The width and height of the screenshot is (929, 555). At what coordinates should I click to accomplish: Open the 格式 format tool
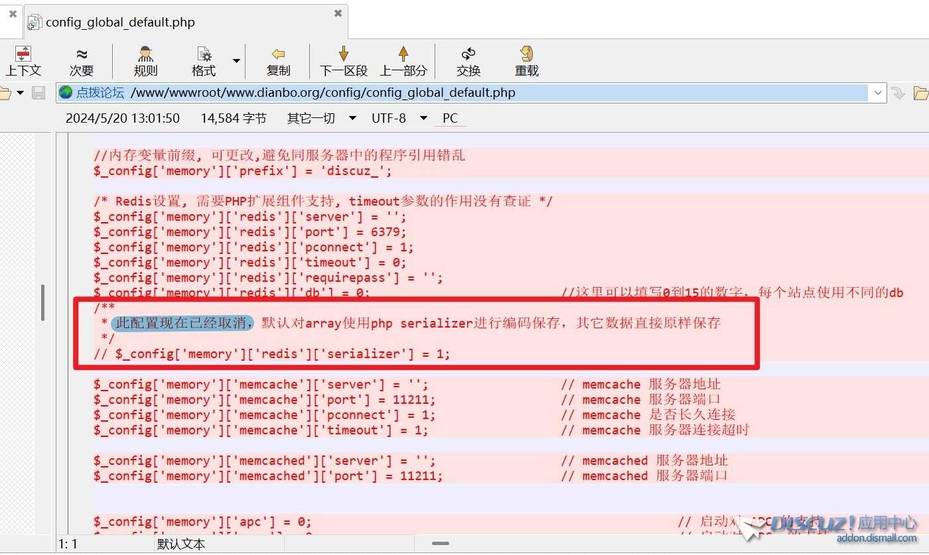[204, 61]
